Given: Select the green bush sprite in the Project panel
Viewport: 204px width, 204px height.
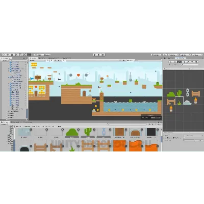Looking at the screenshot, I should pos(72,132).
